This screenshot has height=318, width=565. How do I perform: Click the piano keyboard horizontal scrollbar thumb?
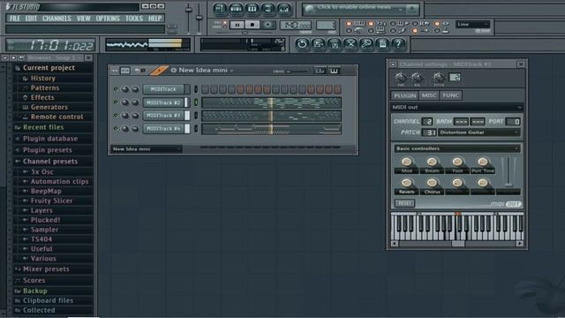click(458, 244)
